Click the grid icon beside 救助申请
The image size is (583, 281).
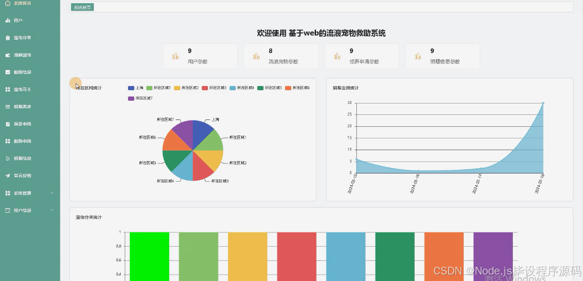coord(7,141)
